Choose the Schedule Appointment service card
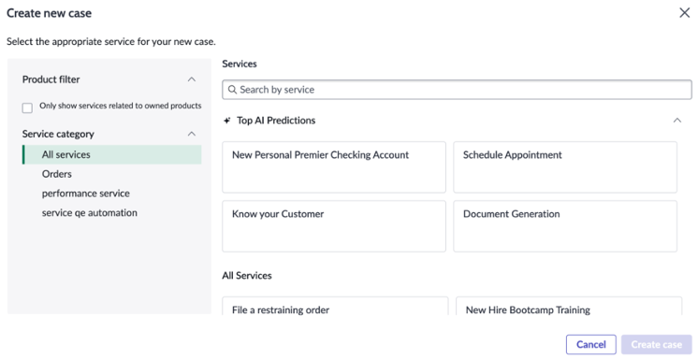This screenshot has width=698, height=359. pos(565,167)
